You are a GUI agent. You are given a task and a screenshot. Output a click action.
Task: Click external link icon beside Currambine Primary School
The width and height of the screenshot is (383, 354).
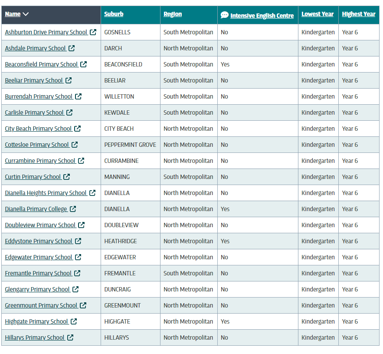81,161
